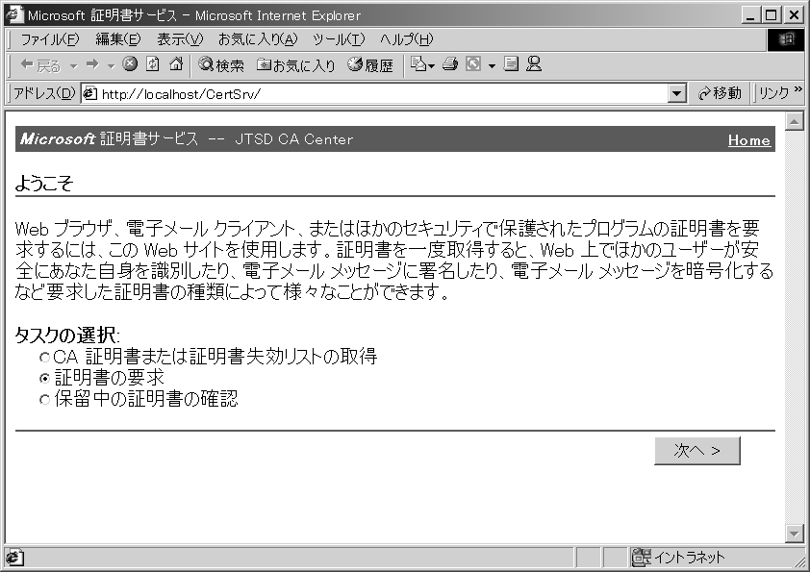Image resolution: width=810 pixels, height=572 pixels.
Task: Expand the Edit button dropdown arrow
Action: click(x=492, y=65)
